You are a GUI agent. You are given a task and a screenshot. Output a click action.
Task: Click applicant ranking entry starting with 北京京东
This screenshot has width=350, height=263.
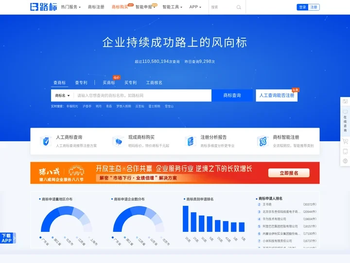tap(281, 211)
